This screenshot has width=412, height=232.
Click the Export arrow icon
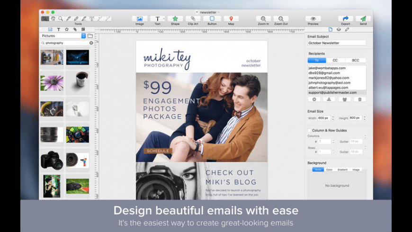[x=346, y=18]
